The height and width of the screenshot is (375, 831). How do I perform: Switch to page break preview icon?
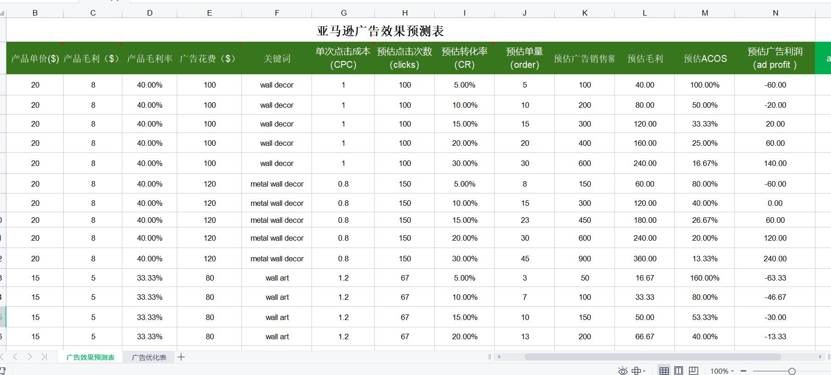tap(694, 371)
